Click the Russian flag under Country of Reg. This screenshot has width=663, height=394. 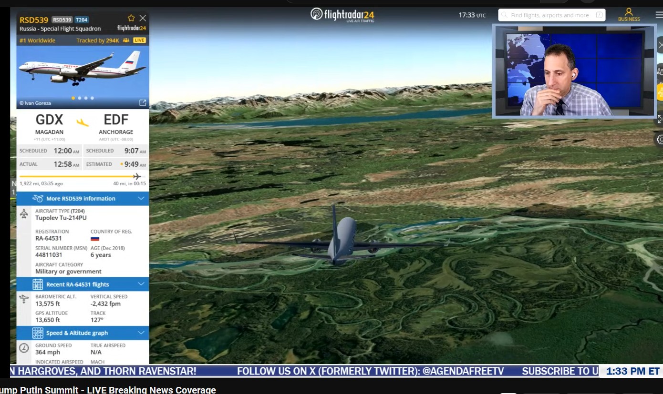click(x=95, y=239)
